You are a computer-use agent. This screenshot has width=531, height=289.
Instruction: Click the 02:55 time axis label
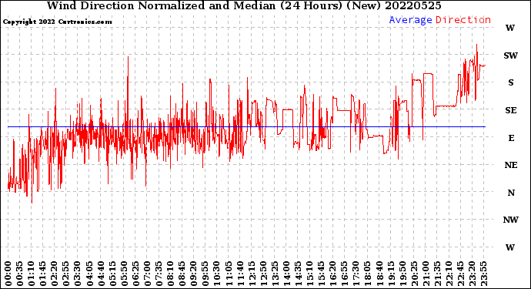coord(66,274)
